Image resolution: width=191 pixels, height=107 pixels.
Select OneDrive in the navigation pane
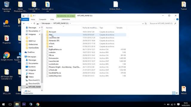coord(31,52)
